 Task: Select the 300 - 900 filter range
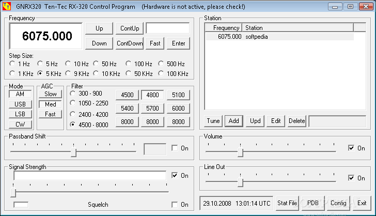tap(86, 94)
